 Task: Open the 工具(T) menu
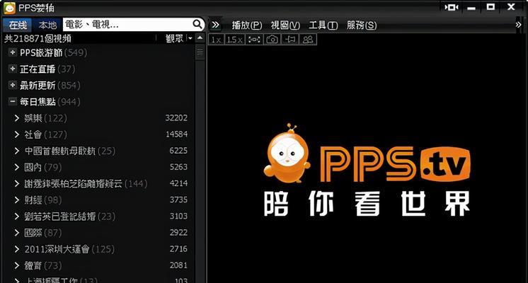click(x=323, y=25)
